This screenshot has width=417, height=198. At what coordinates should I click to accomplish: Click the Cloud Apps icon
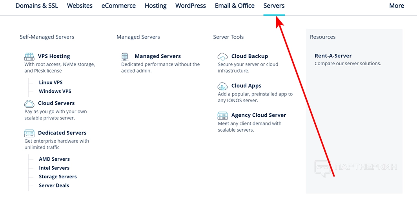click(222, 86)
